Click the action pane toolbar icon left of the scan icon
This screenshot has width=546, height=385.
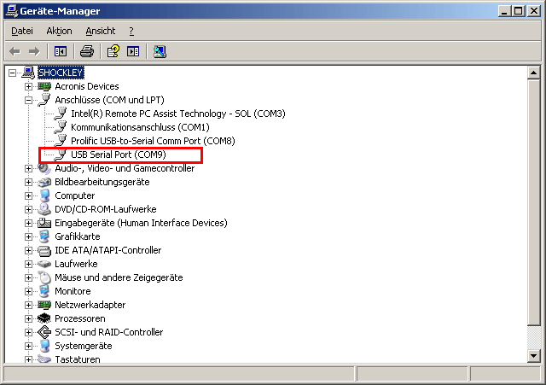click(x=133, y=51)
